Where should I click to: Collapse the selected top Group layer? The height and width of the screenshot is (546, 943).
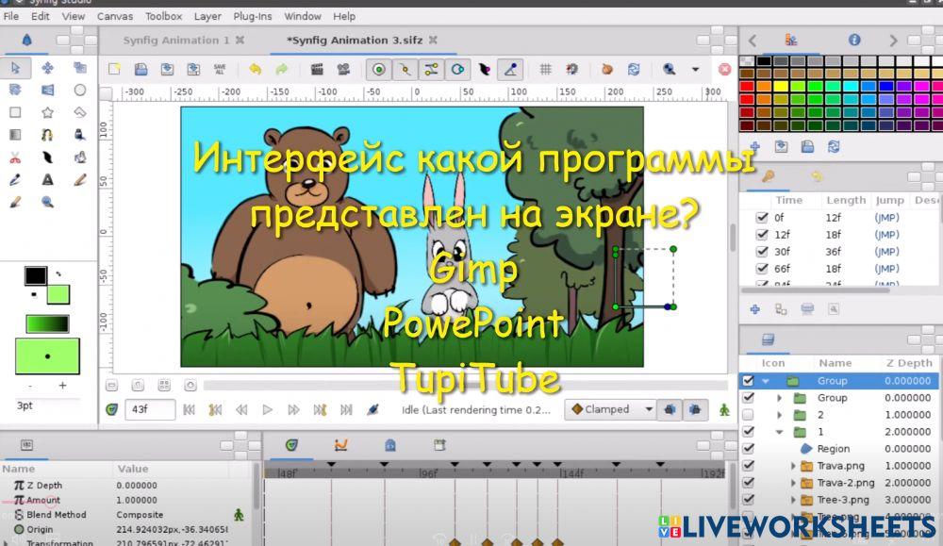(x=766, y=381)
